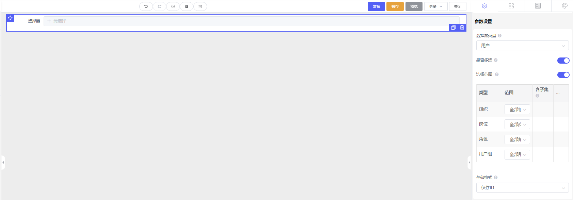573x200 pixels.
Task: Collapse the right panel with arrow handle
Action: pyautogui.click(x=469, y=162)
